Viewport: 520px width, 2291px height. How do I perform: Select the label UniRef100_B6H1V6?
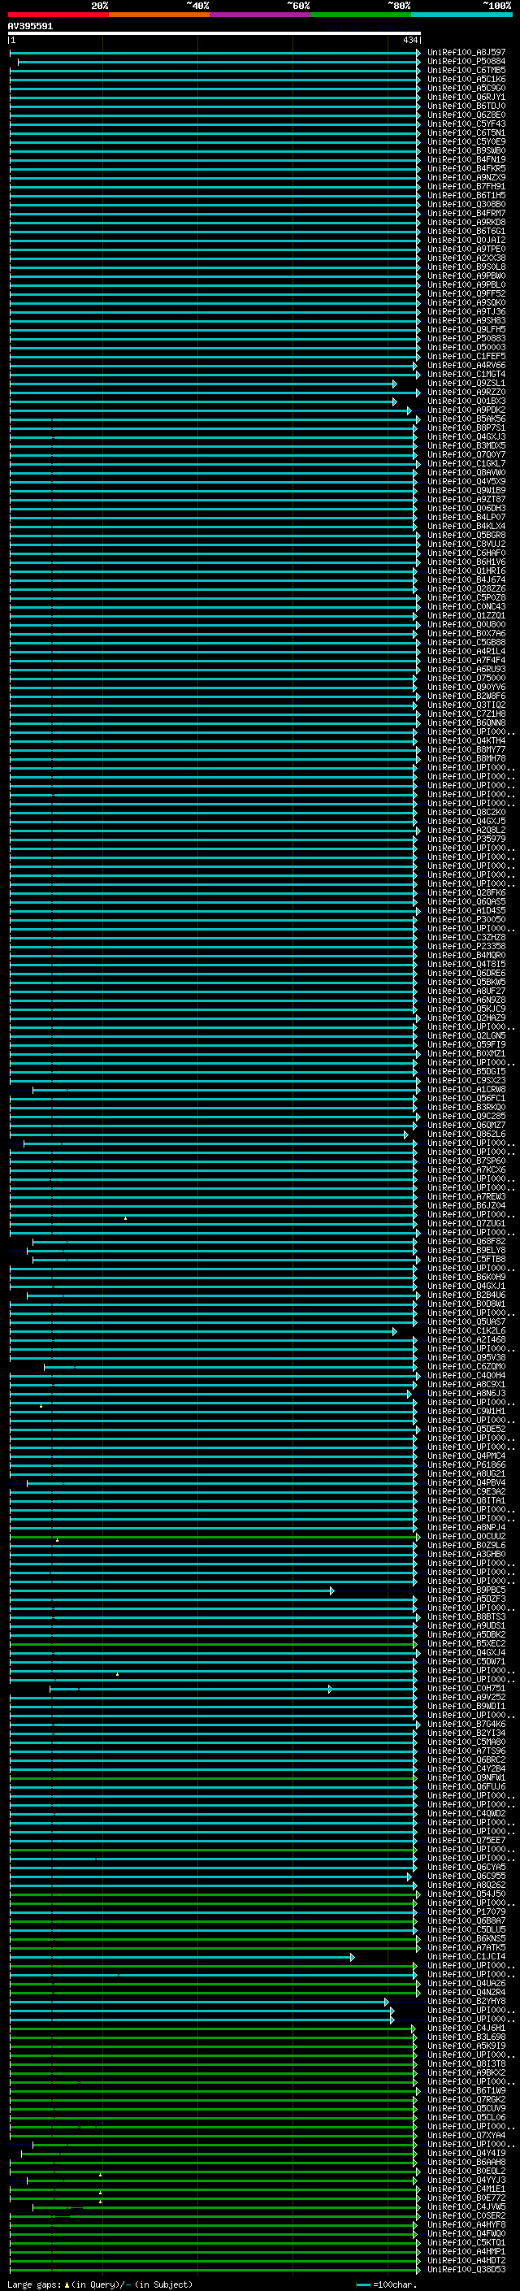point(466,562)
